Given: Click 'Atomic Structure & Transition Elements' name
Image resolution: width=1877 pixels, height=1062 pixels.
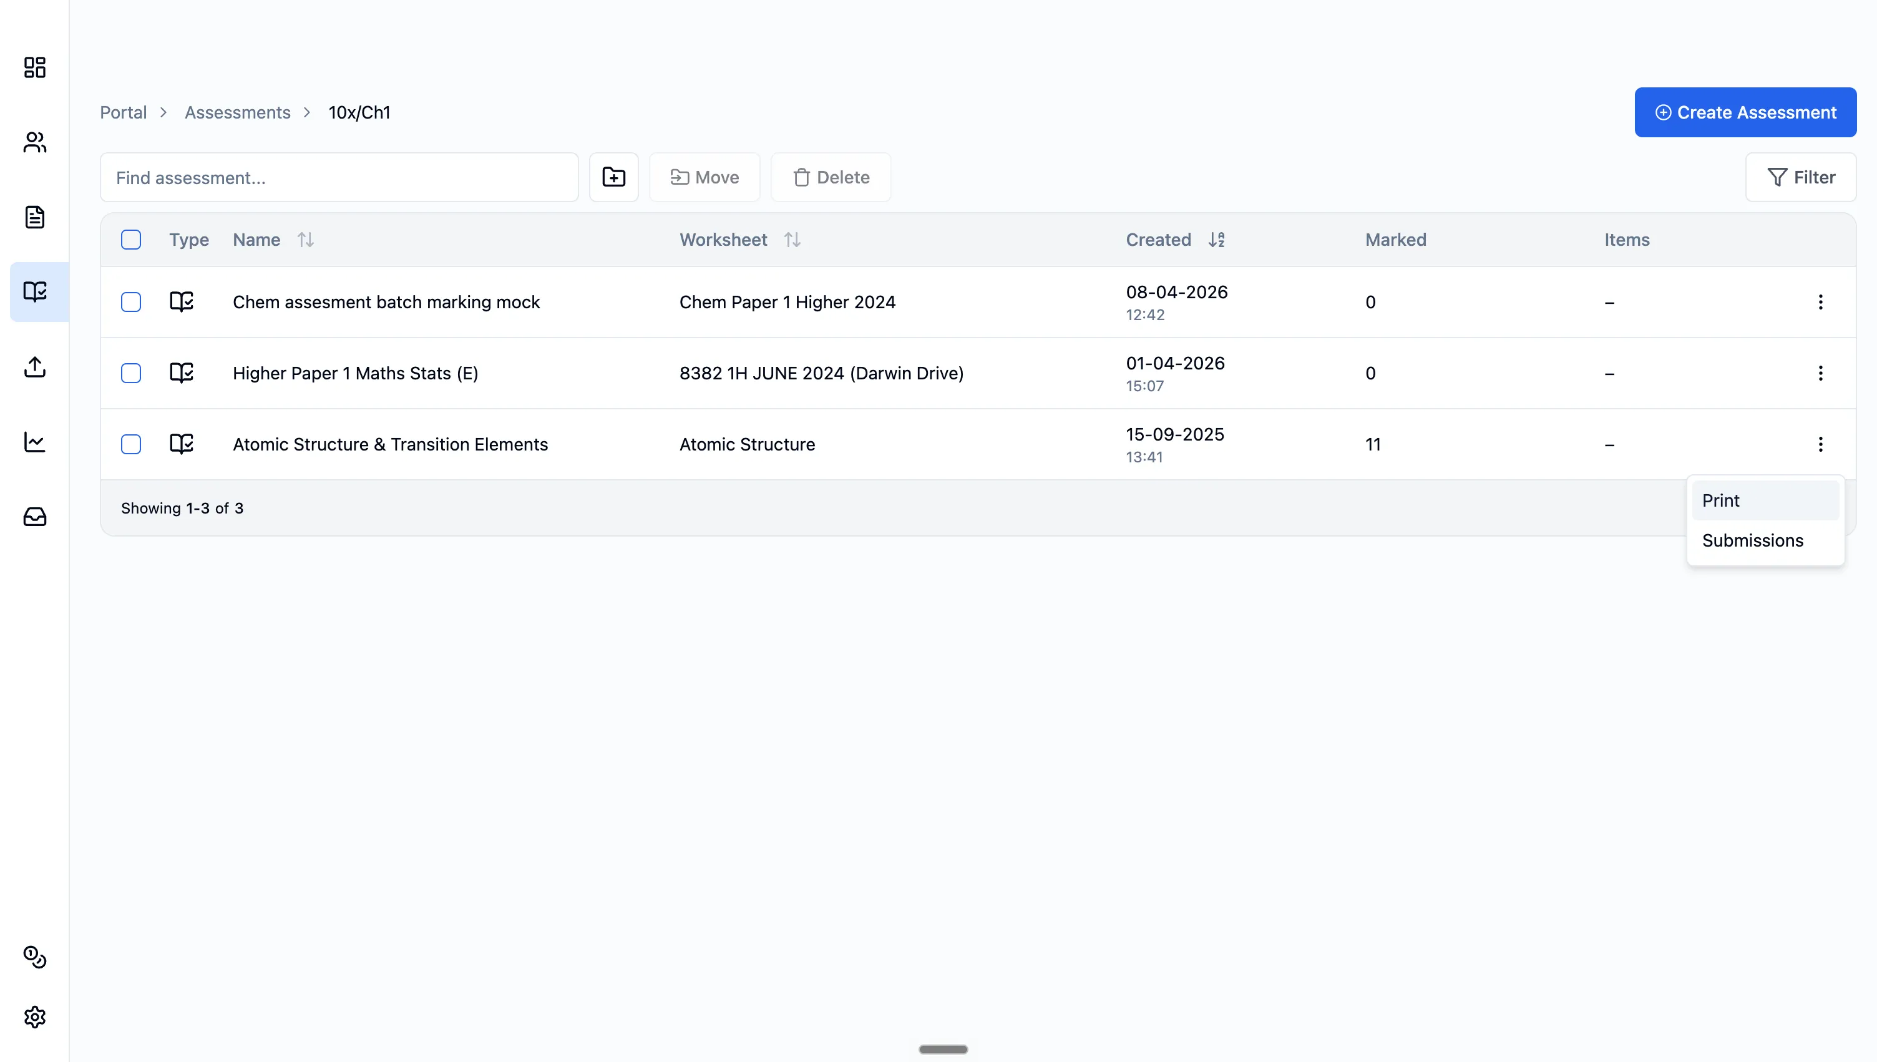Looking at the screenshot, I should [x=390, y=444].
